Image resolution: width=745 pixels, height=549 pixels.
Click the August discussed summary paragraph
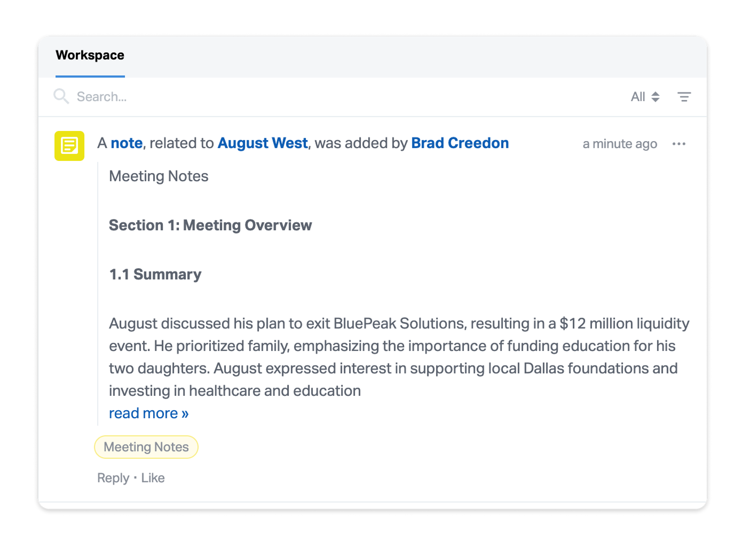(399, 357)
